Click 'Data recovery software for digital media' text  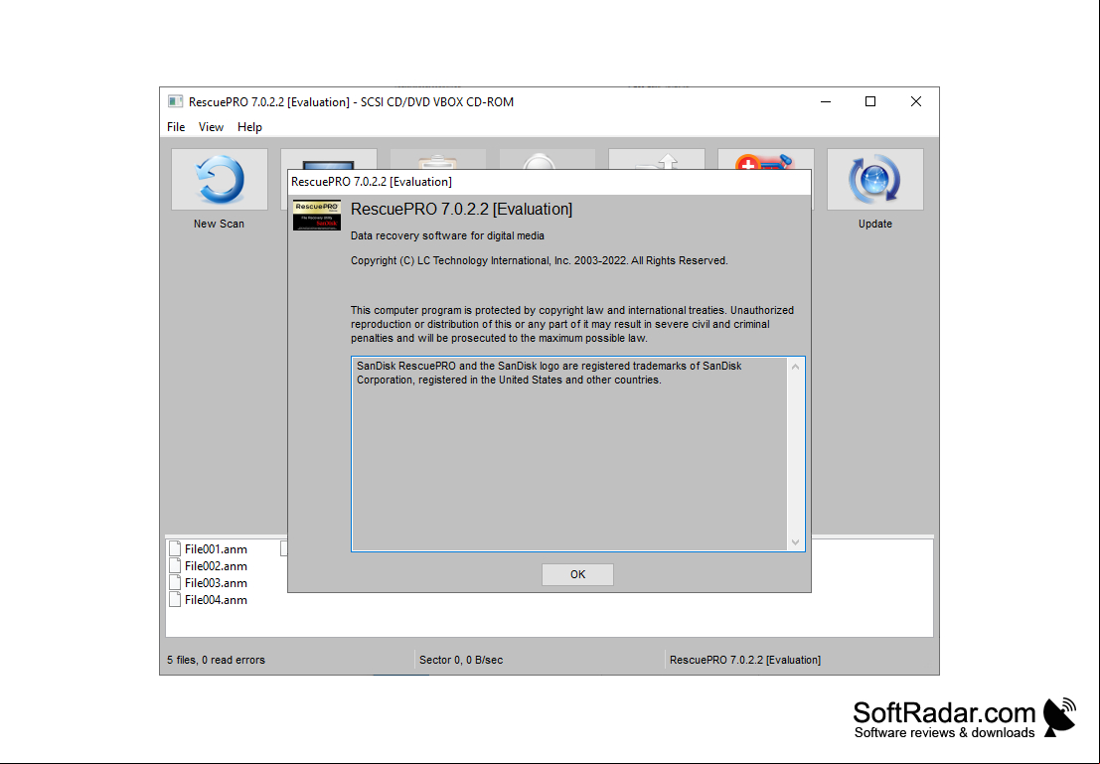[x=447, y=236]
